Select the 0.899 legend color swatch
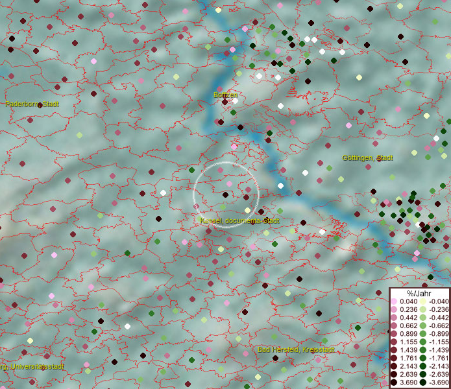Screen dimensions: 451x389 pyautogui.click(x=394, y=334)
